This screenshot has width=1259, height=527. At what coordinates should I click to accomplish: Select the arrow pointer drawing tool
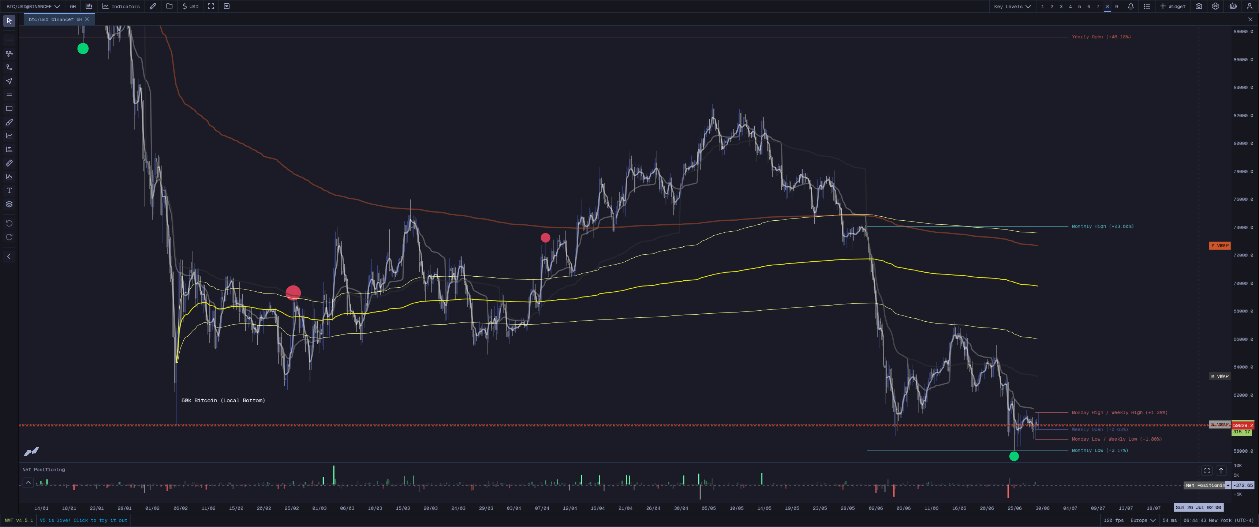tap(9, 81)
